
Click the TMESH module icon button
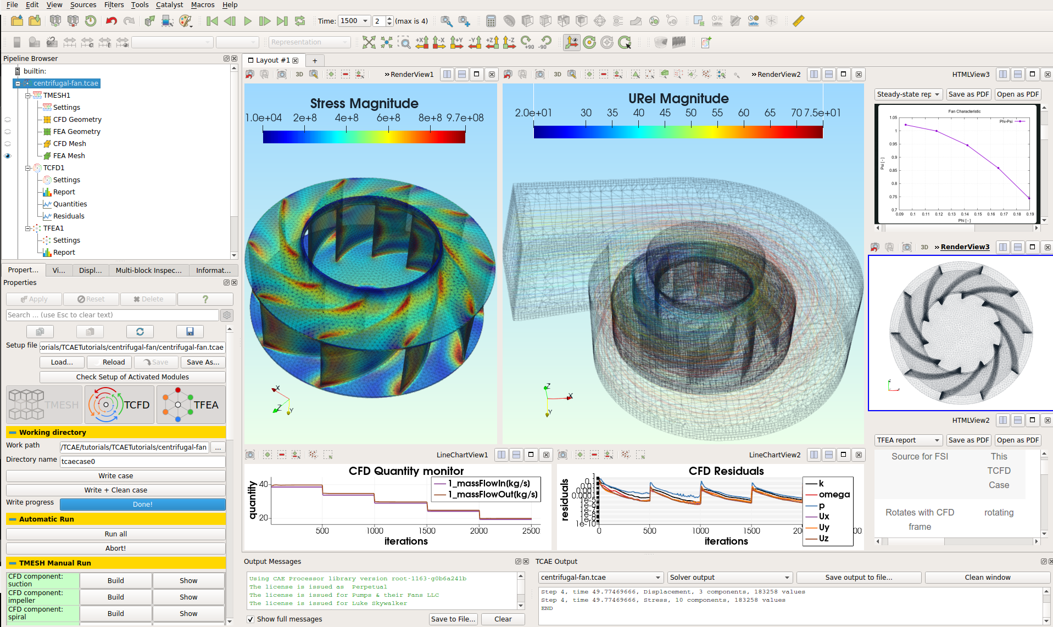tap(44, 405)
